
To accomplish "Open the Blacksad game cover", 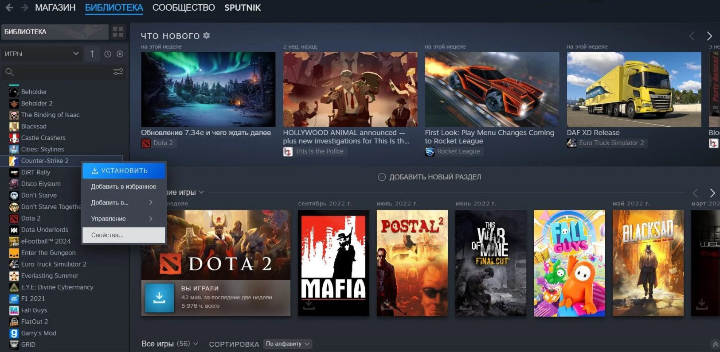I will [648, 263].
